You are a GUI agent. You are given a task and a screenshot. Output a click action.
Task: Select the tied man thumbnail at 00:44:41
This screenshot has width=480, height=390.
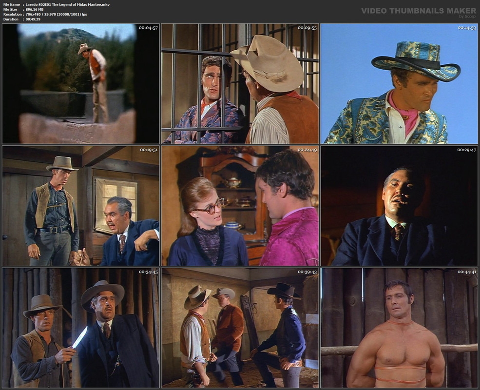coord(399,328)
